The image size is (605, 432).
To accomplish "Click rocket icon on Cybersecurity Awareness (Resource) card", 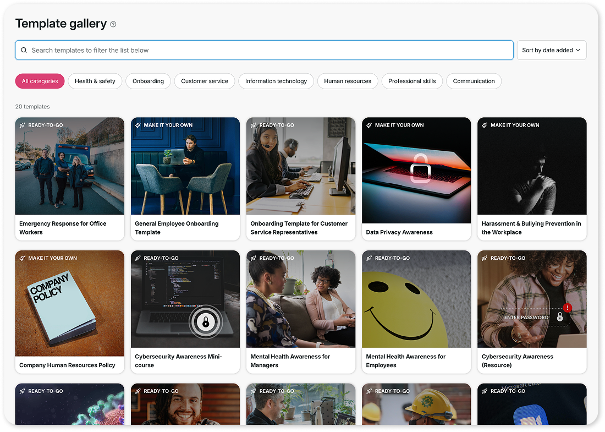I will (485, 258).
